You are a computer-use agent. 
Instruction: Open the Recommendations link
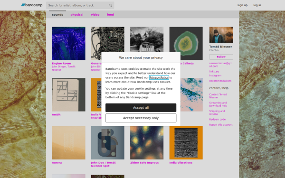[x=220, y=81]
